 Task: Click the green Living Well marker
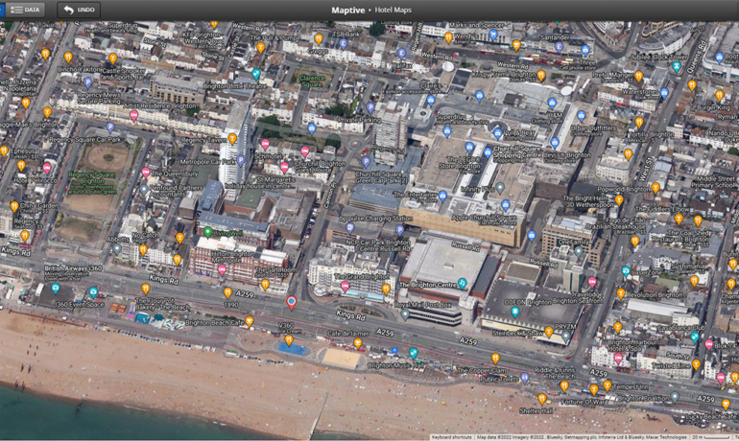click(x=207, y=231)
